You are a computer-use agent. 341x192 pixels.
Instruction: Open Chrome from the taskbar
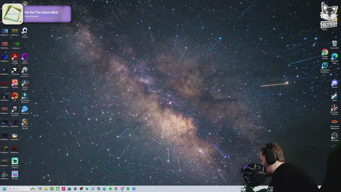pyautogui.click(x=116, y=189)
